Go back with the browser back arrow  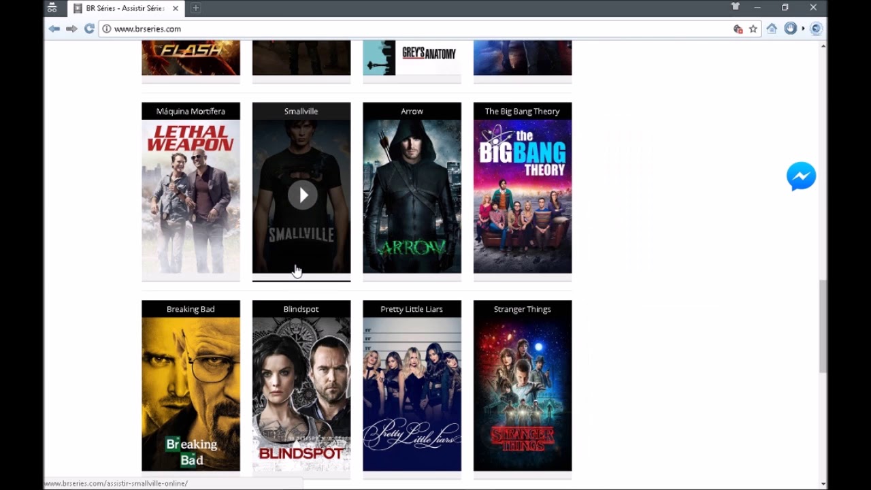tap(54, 29)
